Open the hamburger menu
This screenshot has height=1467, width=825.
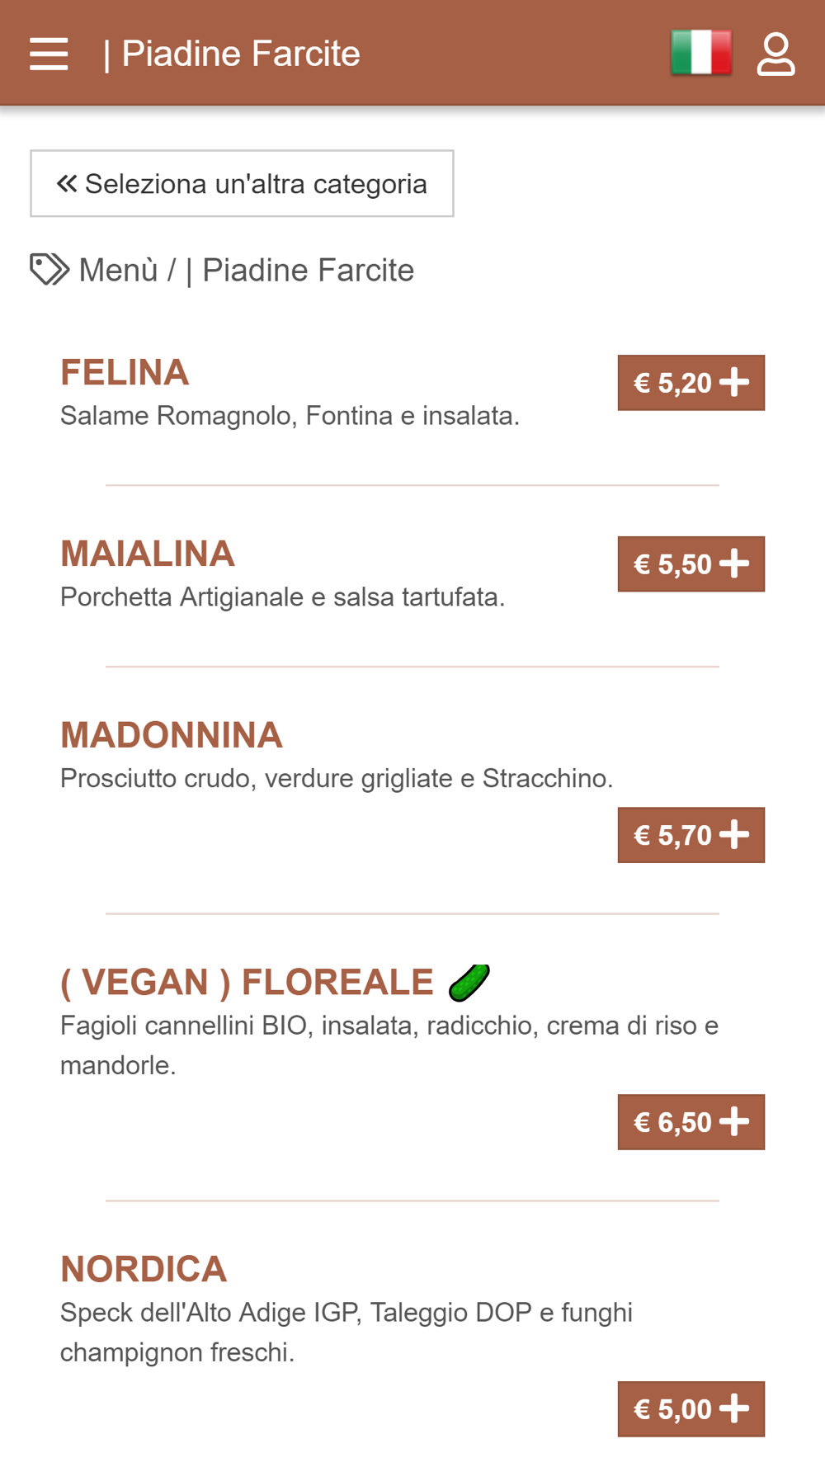coord(49,54)
